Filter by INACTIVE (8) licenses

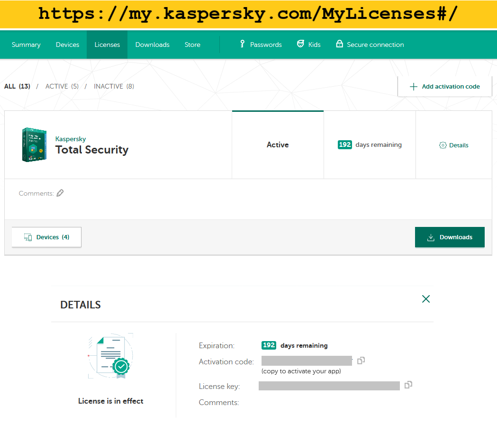[114, 86]
